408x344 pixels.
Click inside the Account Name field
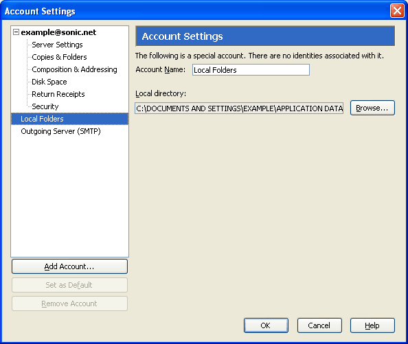tap(251, 69)
